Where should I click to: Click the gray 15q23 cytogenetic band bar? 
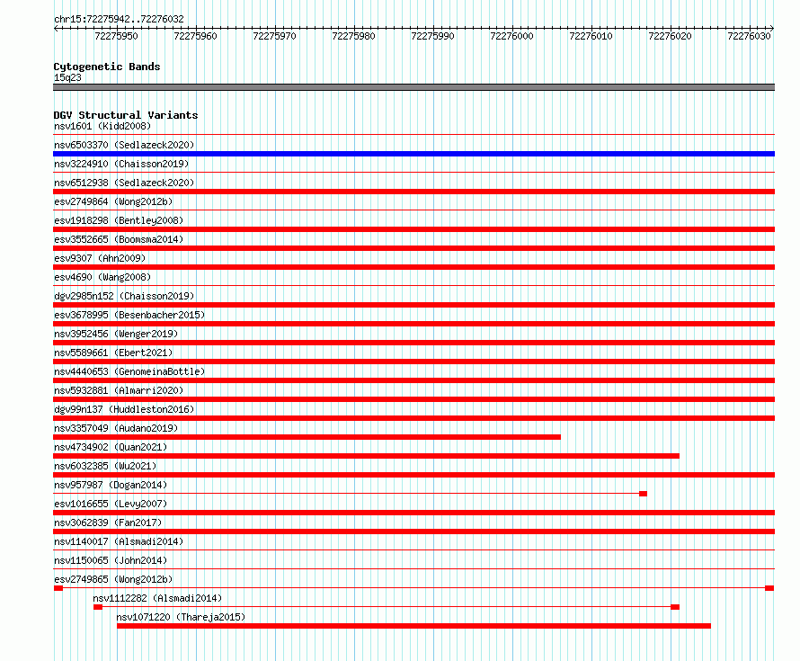(413, 87)
